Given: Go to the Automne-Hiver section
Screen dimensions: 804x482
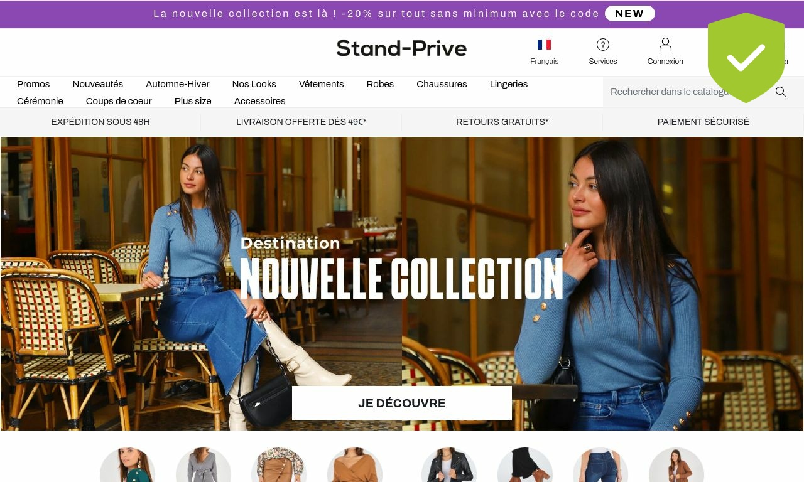Looking at the screenshot, I should 178,84.
